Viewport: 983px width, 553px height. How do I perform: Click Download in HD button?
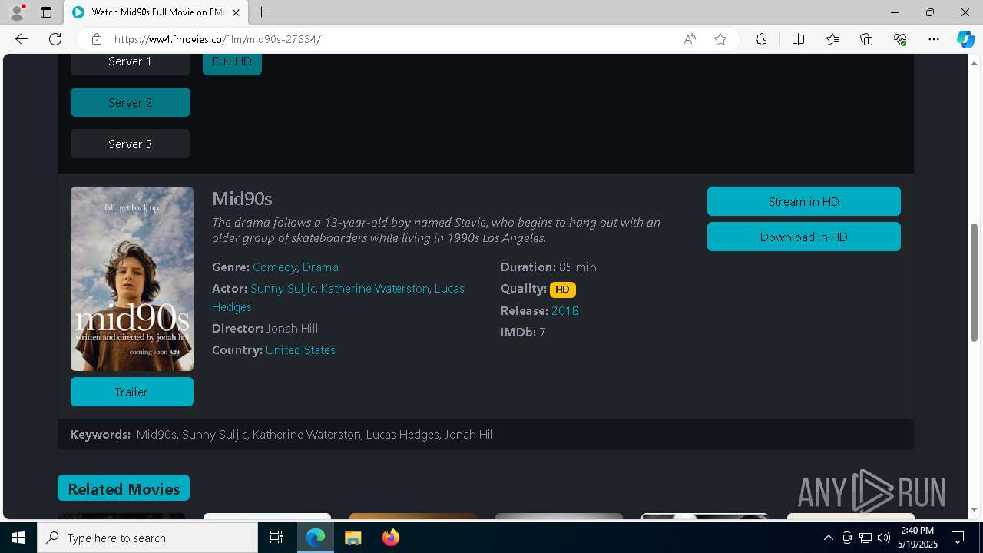pyautogui.click(x=804, y=237)
